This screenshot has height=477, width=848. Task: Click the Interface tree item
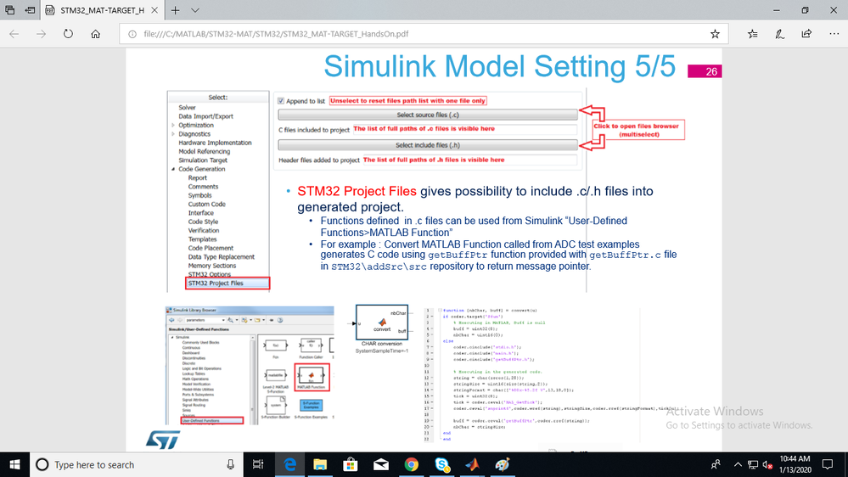(200, 213)
